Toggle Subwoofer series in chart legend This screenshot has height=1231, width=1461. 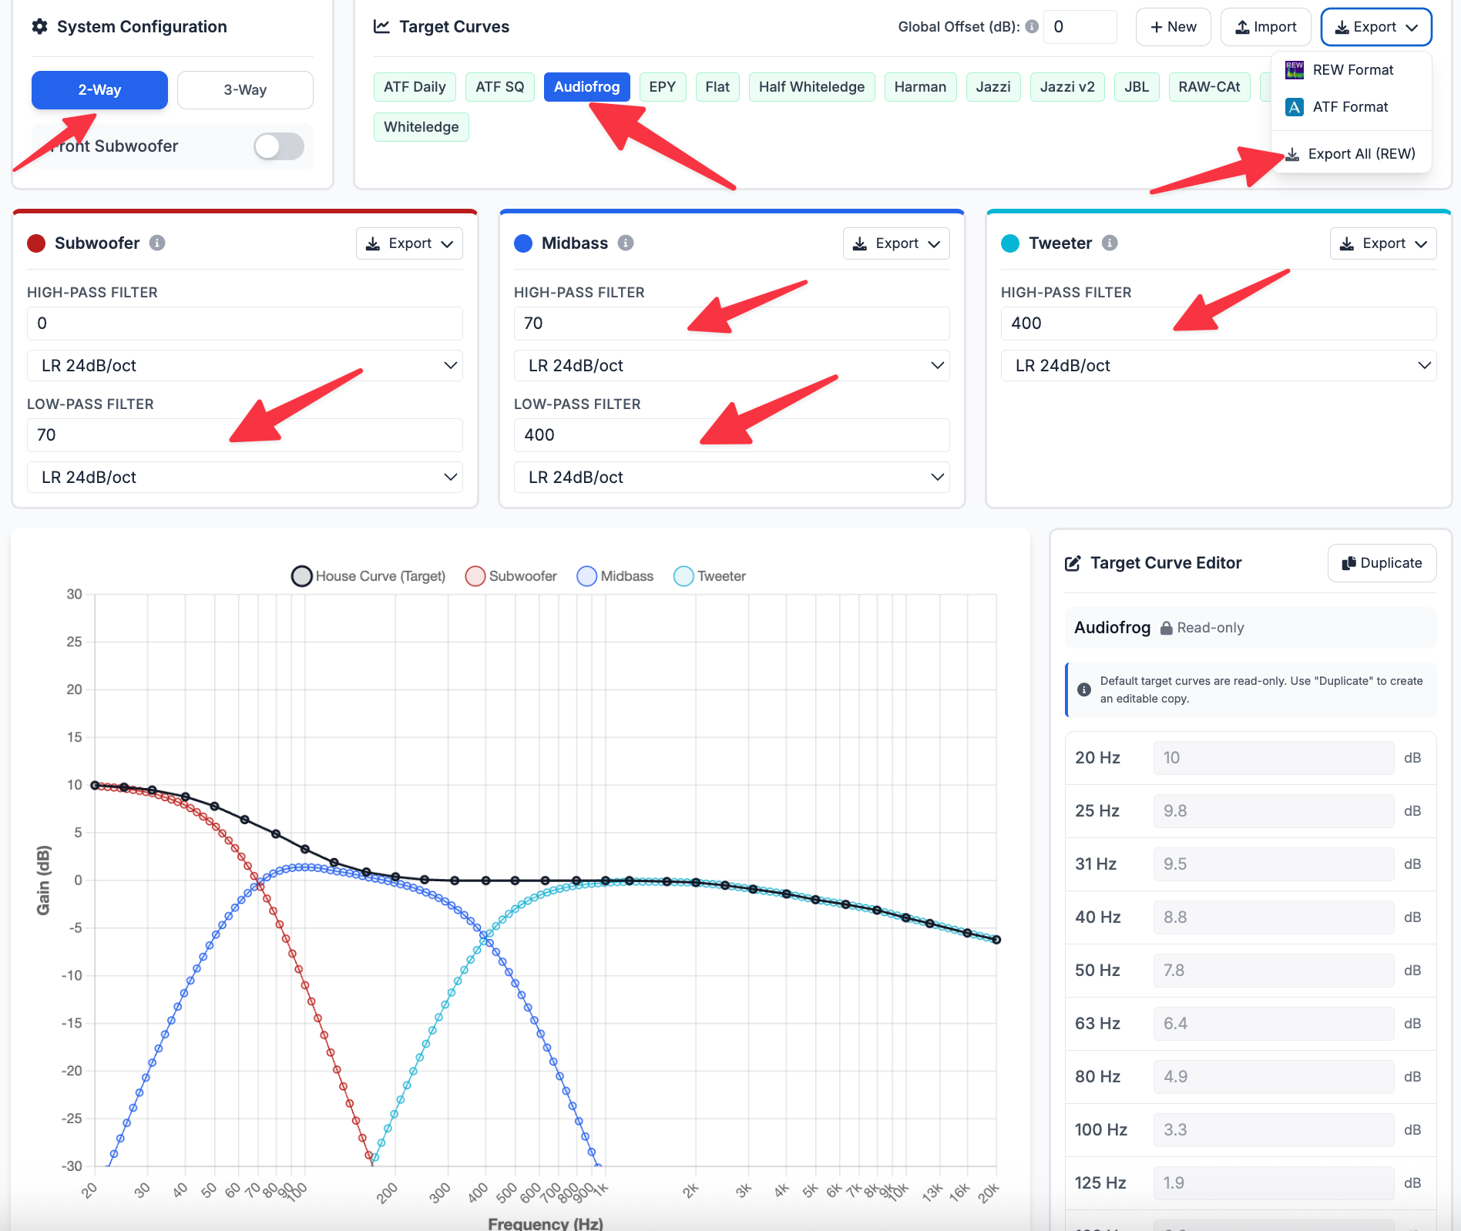(x=511, y=576)
